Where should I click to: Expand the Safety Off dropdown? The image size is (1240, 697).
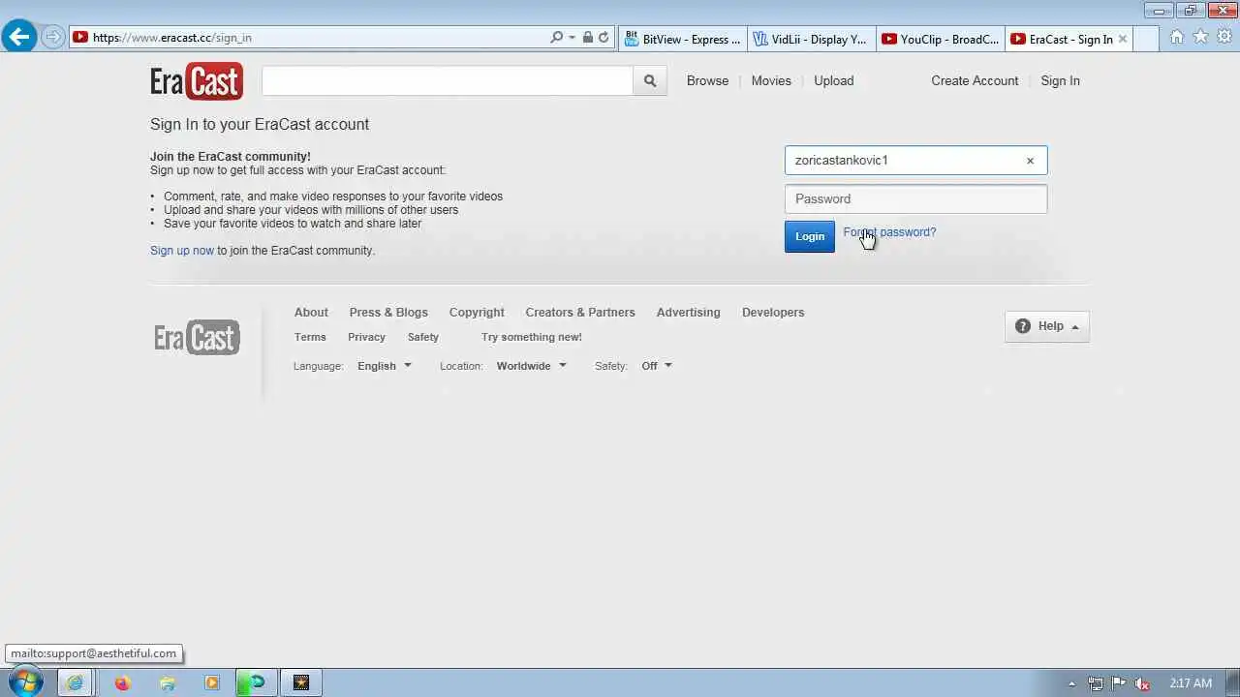pos(657,366)
